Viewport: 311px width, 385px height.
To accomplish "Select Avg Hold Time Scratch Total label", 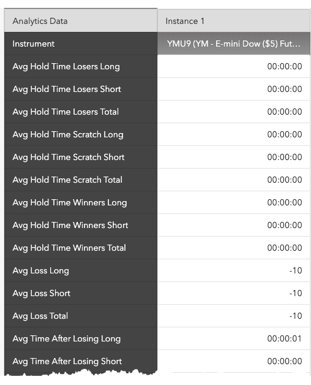I will coord(67,180).
